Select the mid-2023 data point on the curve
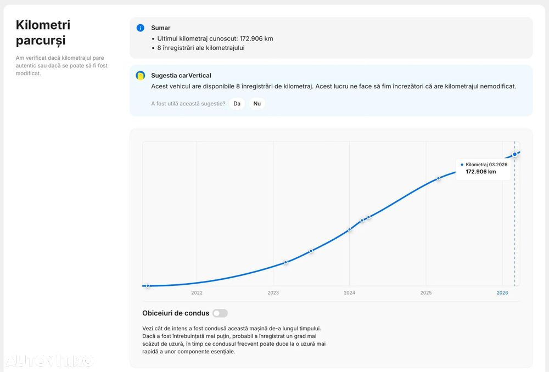This screenshot has height=372, width=549. 311,251
